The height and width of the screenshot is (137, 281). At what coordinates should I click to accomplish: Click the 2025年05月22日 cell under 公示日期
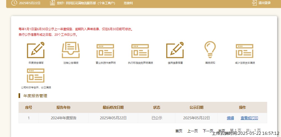(196, 118)
